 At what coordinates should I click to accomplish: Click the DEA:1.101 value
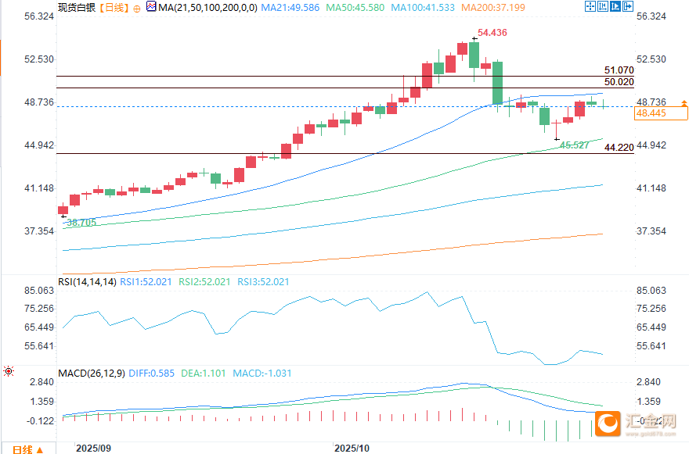click(x=204, y=374)
